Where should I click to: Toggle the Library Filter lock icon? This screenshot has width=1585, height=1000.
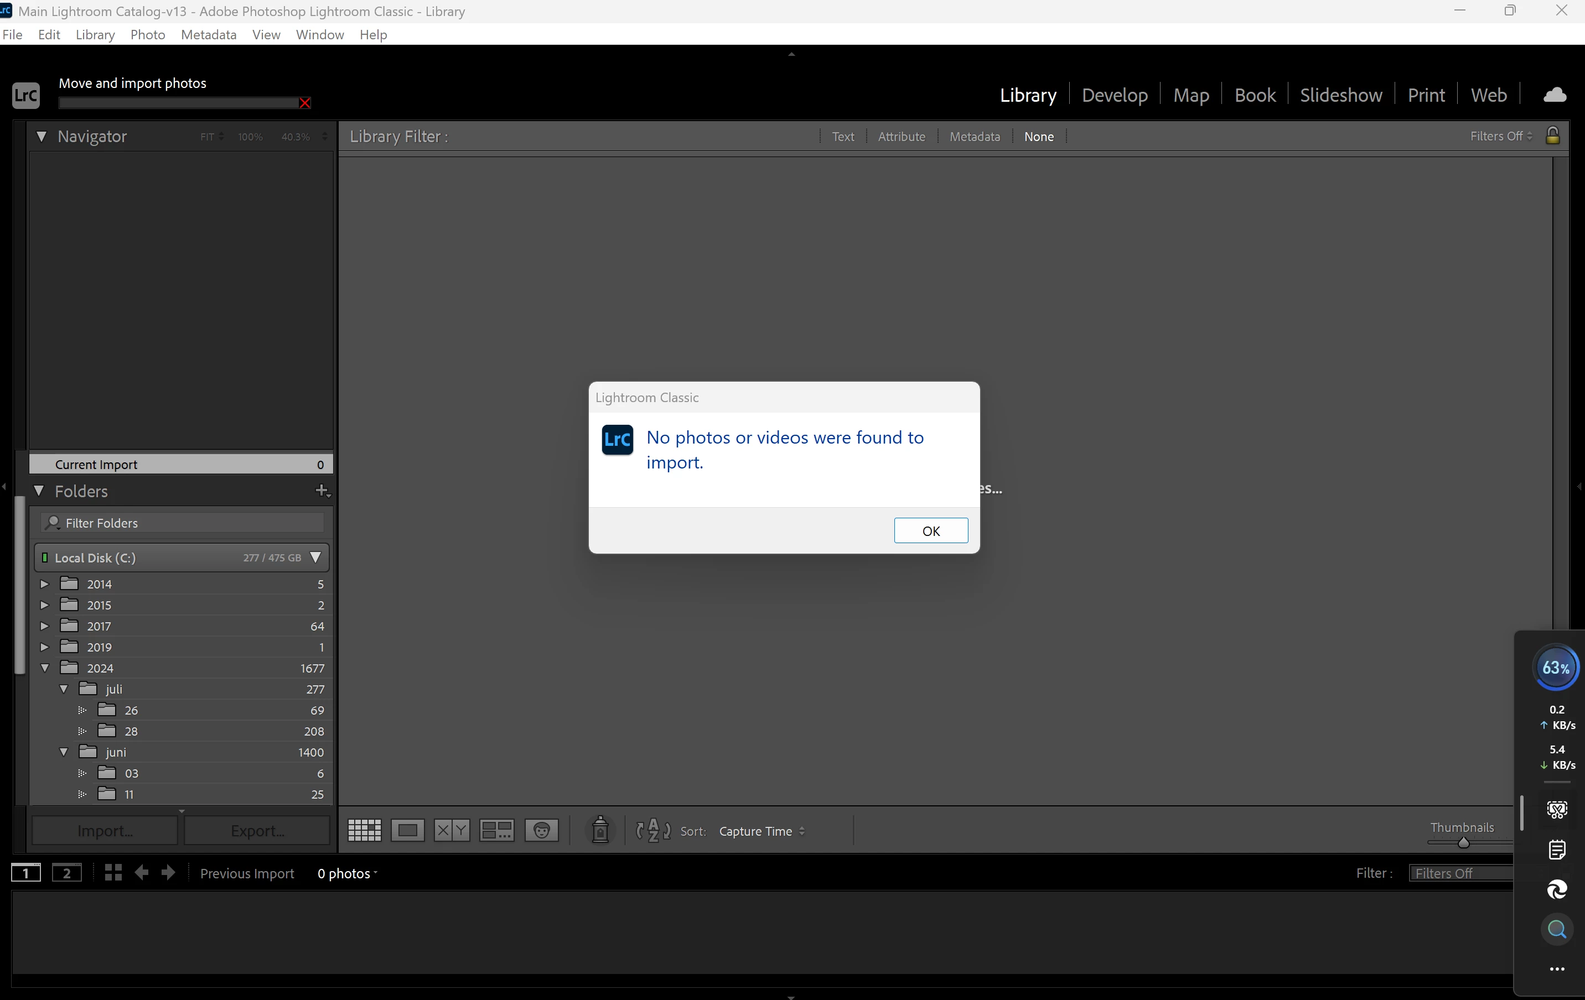[1553, 136]
